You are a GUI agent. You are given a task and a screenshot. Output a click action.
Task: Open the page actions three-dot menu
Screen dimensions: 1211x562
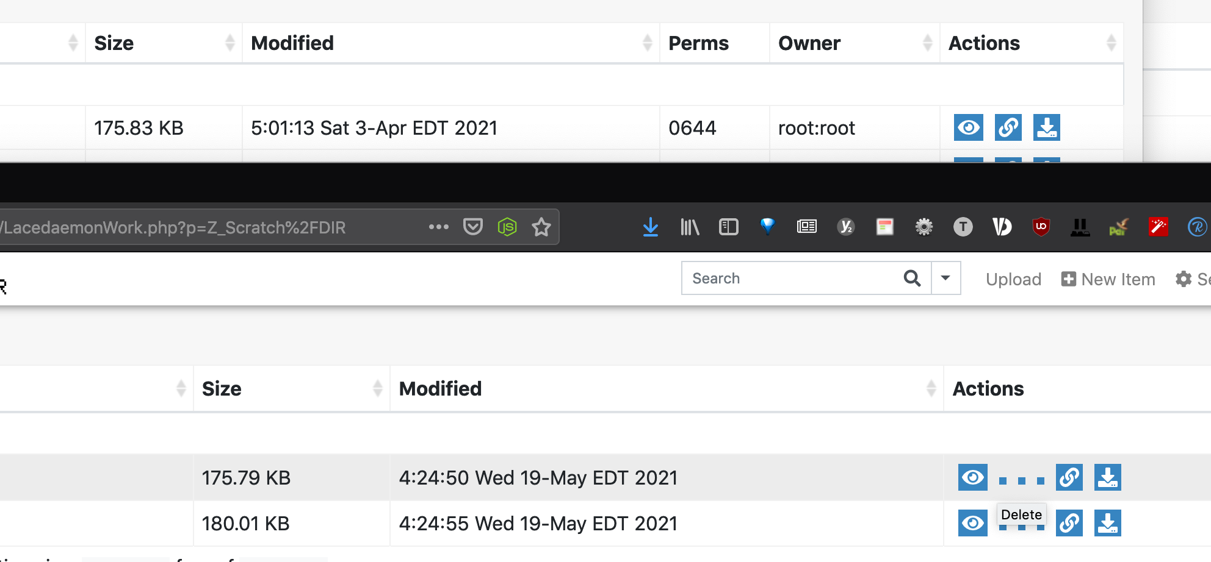438,227
